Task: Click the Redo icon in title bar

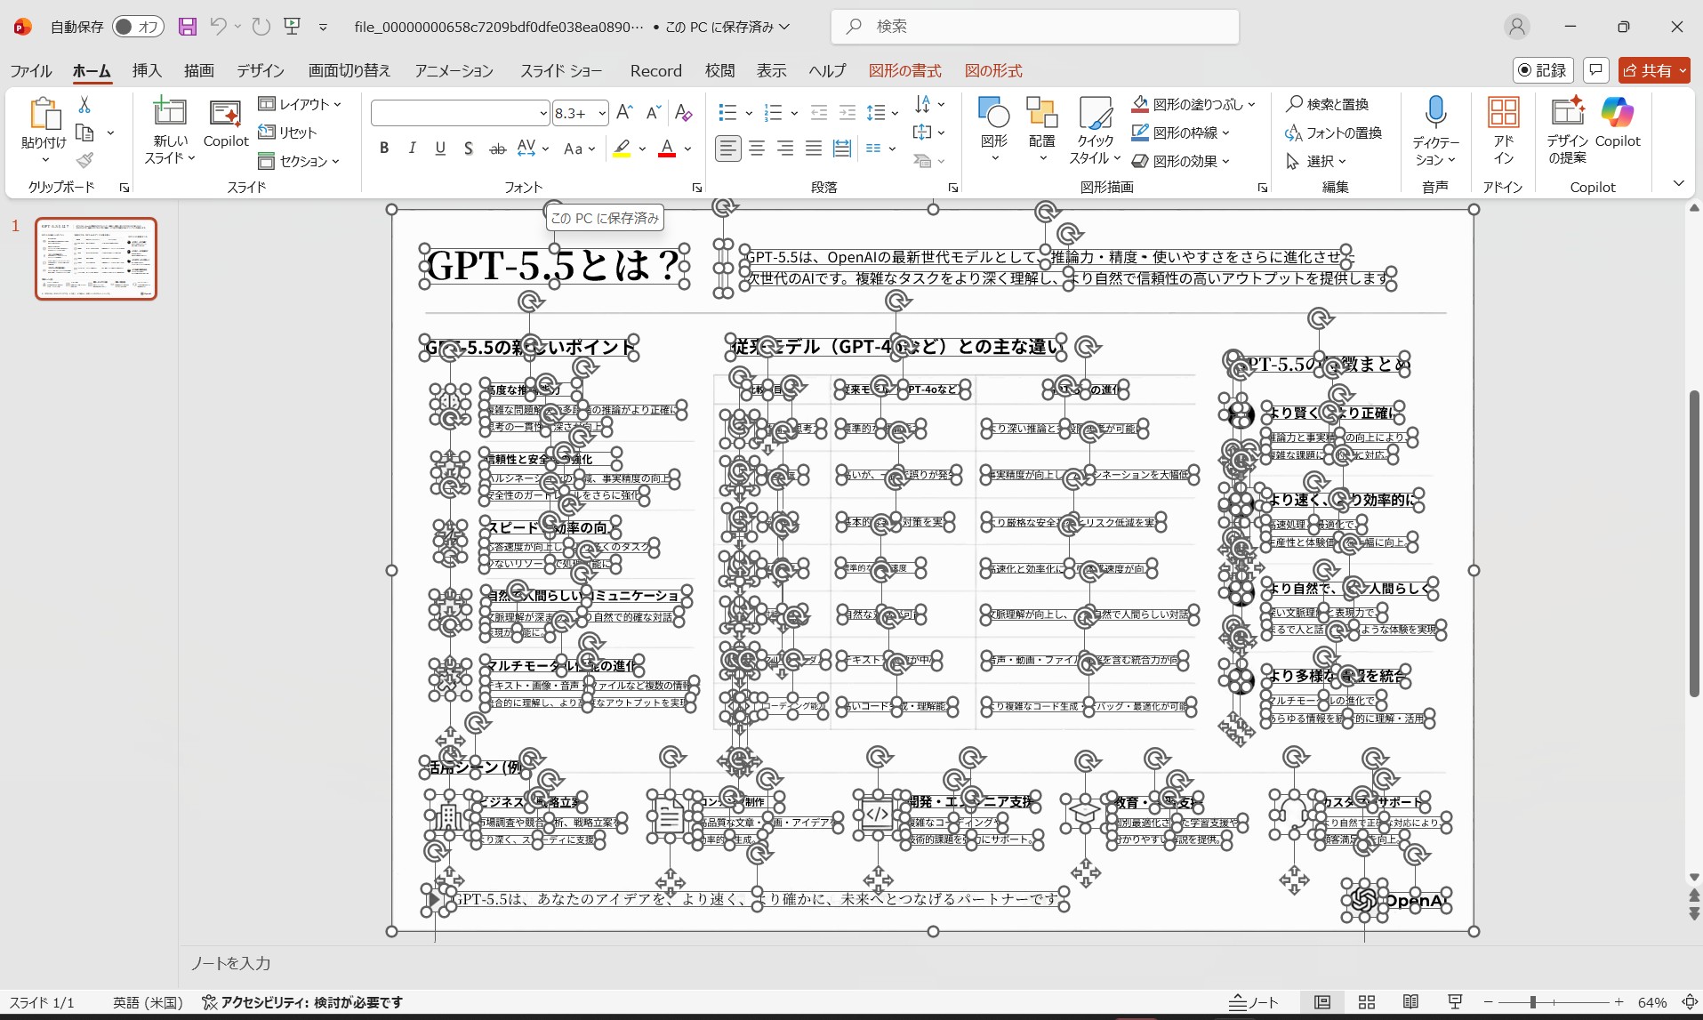Action: (261, 27)
